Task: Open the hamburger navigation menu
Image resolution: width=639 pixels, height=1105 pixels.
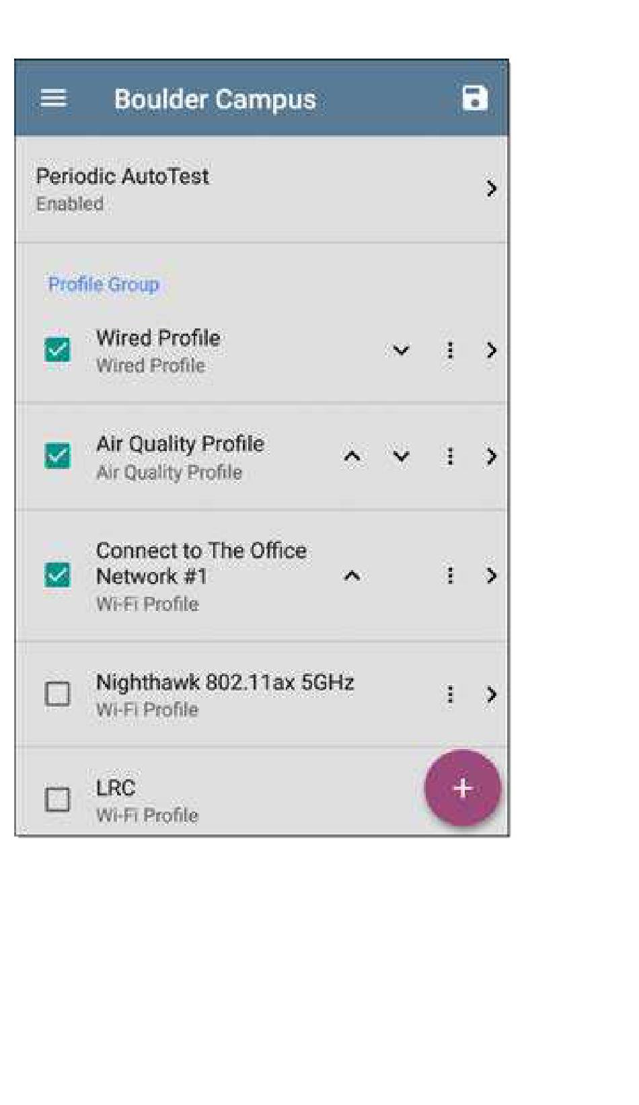Action: pos(53,99)
